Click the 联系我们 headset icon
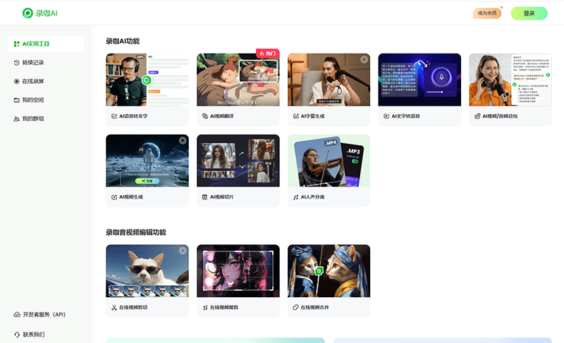 pos(17,334)
